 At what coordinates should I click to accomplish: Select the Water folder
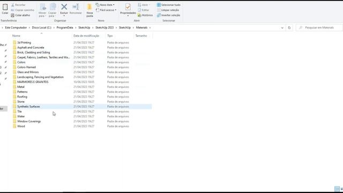[21, 116]
